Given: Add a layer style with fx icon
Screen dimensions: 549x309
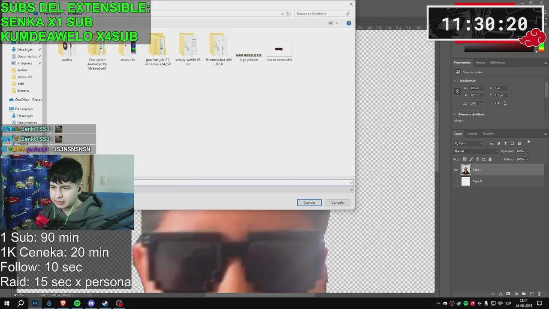Looking at the screenshot, I should click(x=501, y=294).
